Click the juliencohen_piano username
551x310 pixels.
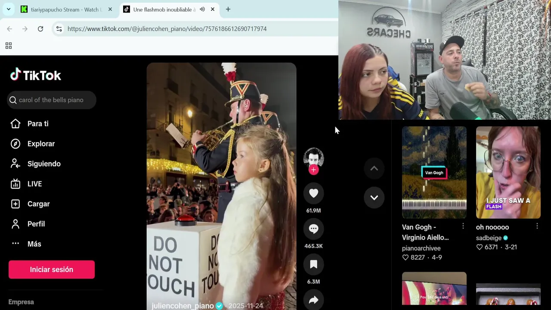pos(183,306)
